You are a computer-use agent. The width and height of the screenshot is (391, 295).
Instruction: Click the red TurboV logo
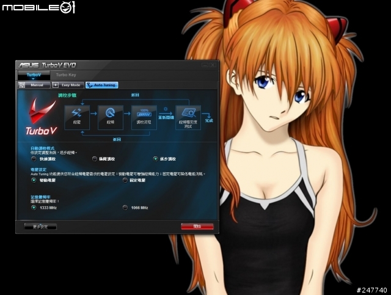pyautogui.click(x=41, y=117)
